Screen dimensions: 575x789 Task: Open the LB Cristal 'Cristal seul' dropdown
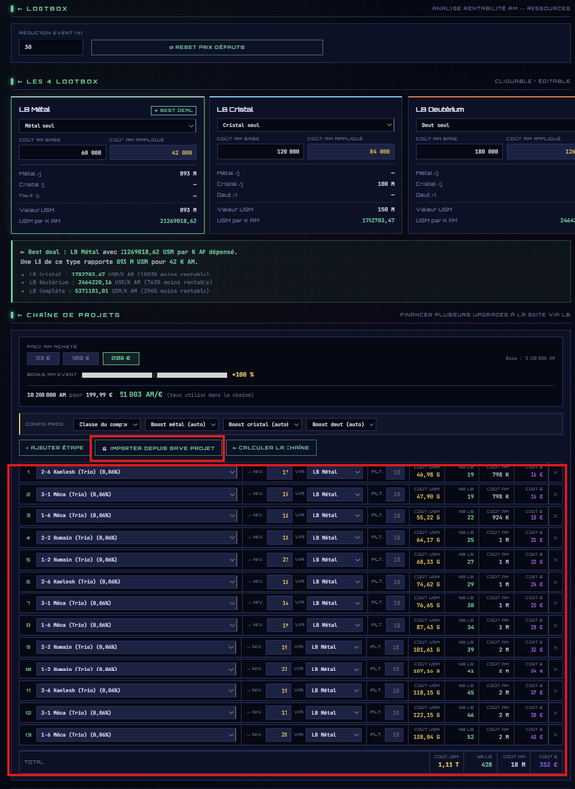306,125
